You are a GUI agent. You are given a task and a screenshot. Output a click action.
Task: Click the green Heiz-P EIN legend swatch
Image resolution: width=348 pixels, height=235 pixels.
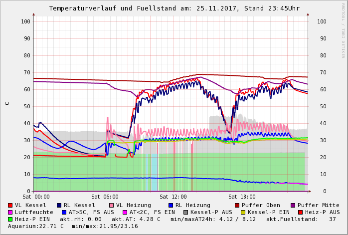click(10, 220)
